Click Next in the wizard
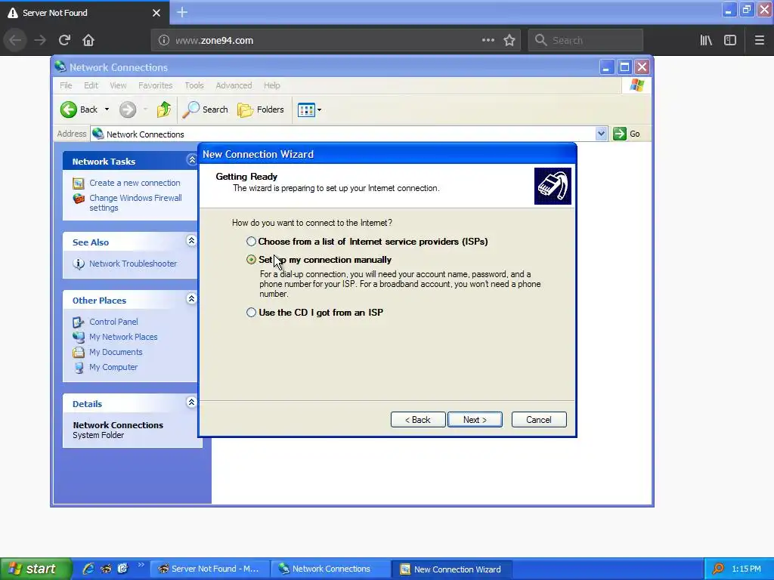 click(x=475, y=420)
